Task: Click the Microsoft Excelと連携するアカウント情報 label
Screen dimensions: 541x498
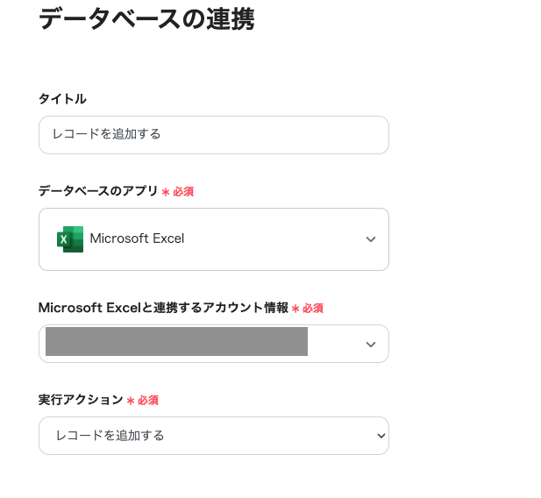Action: pyautogui.click(x=163, y=308)
